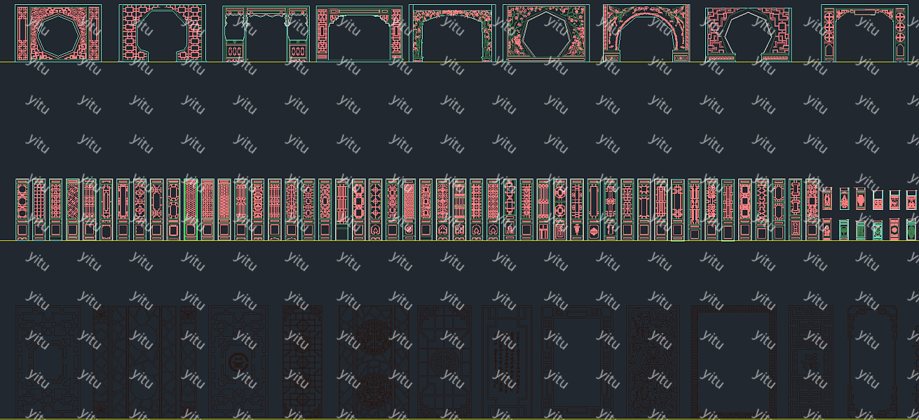This screenshot has width=919, height=420.
Task: Select the faded panel with 福 character
Action: [809, 361]
